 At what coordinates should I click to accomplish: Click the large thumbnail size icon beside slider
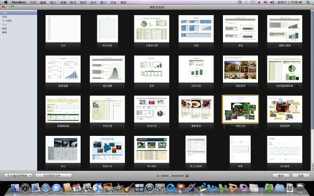[x=187, y=176]
